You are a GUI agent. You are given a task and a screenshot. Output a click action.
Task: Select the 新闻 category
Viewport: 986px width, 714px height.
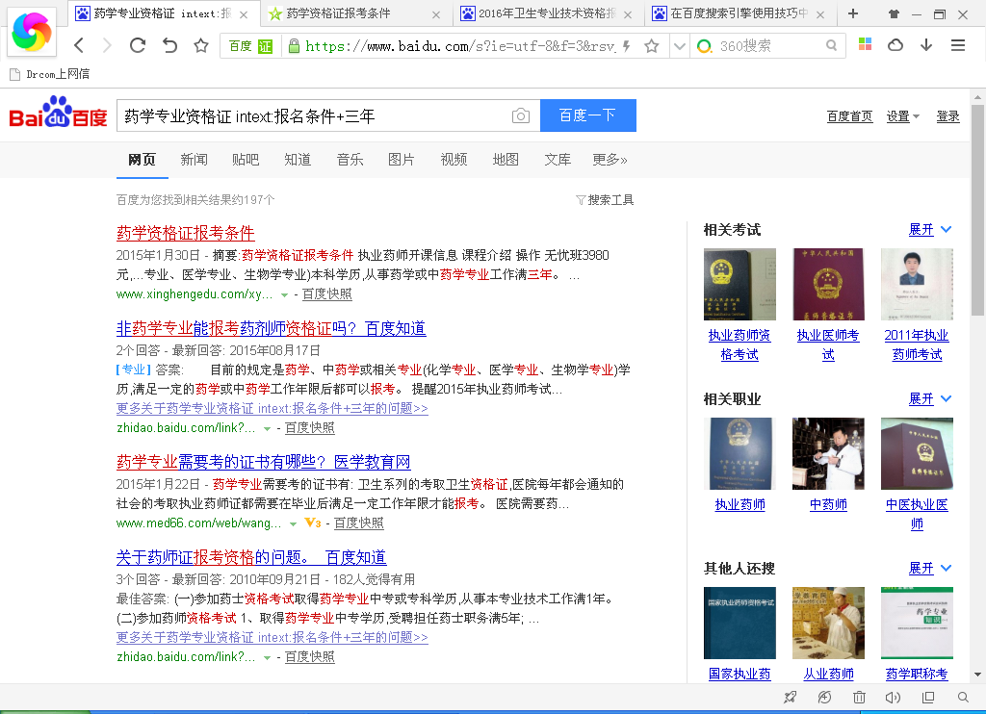194,160
